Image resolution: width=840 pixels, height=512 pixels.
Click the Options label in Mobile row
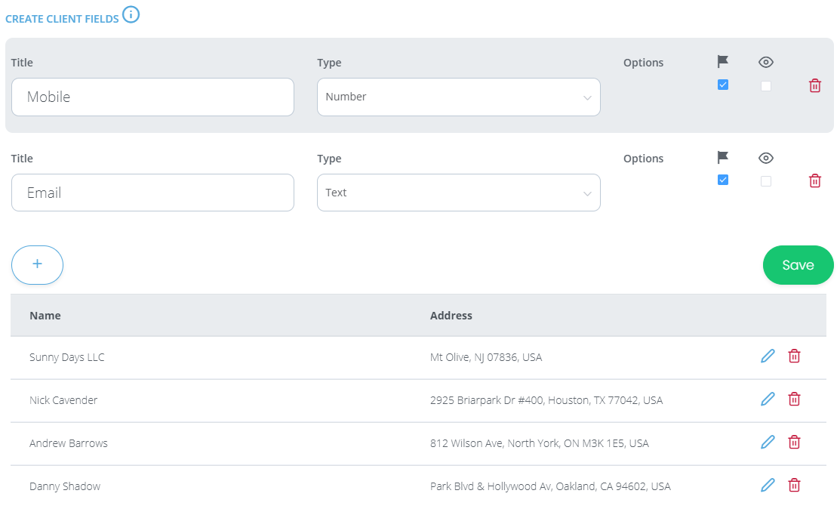pos(643,63)
